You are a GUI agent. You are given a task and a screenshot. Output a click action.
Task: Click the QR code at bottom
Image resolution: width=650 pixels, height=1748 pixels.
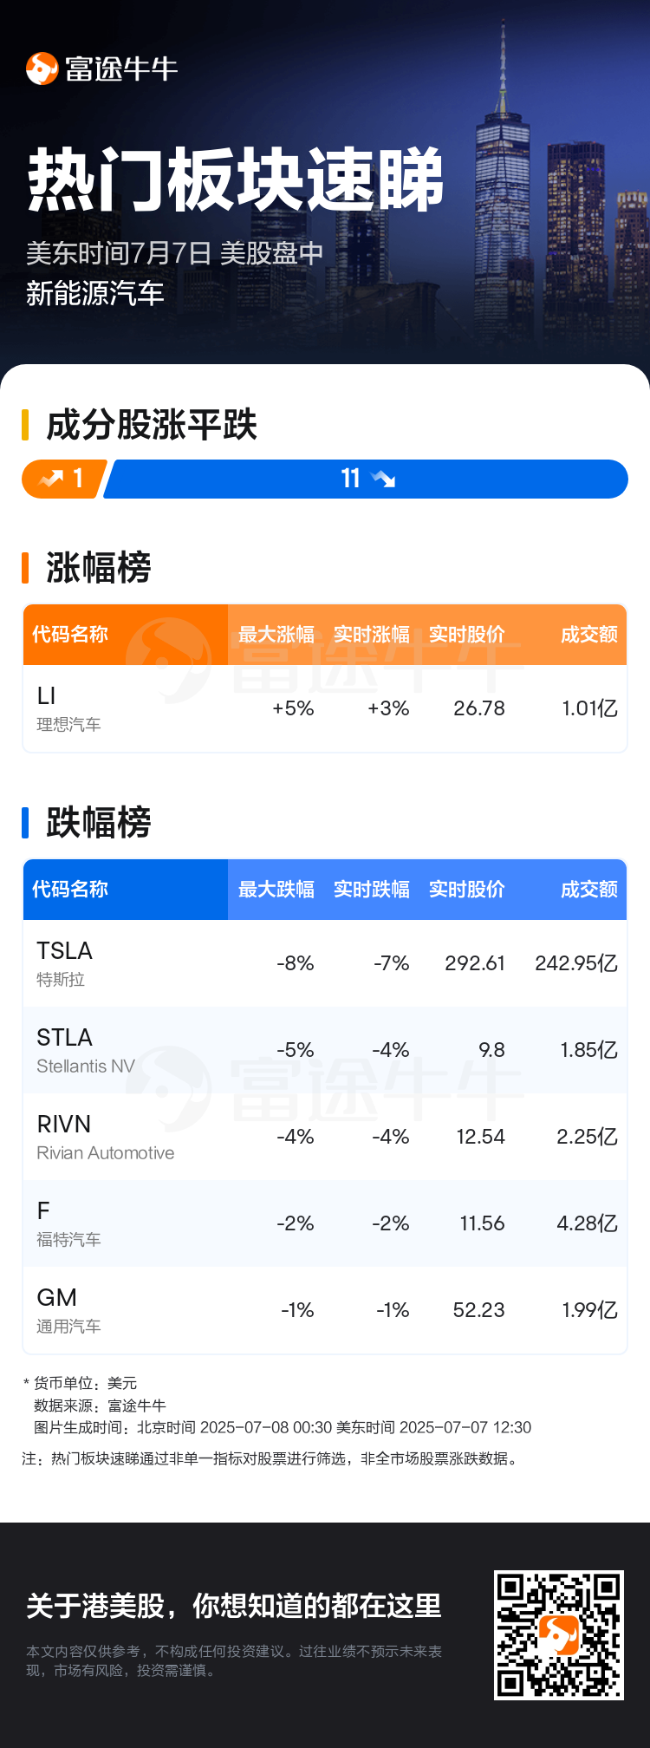(559, 1634)
